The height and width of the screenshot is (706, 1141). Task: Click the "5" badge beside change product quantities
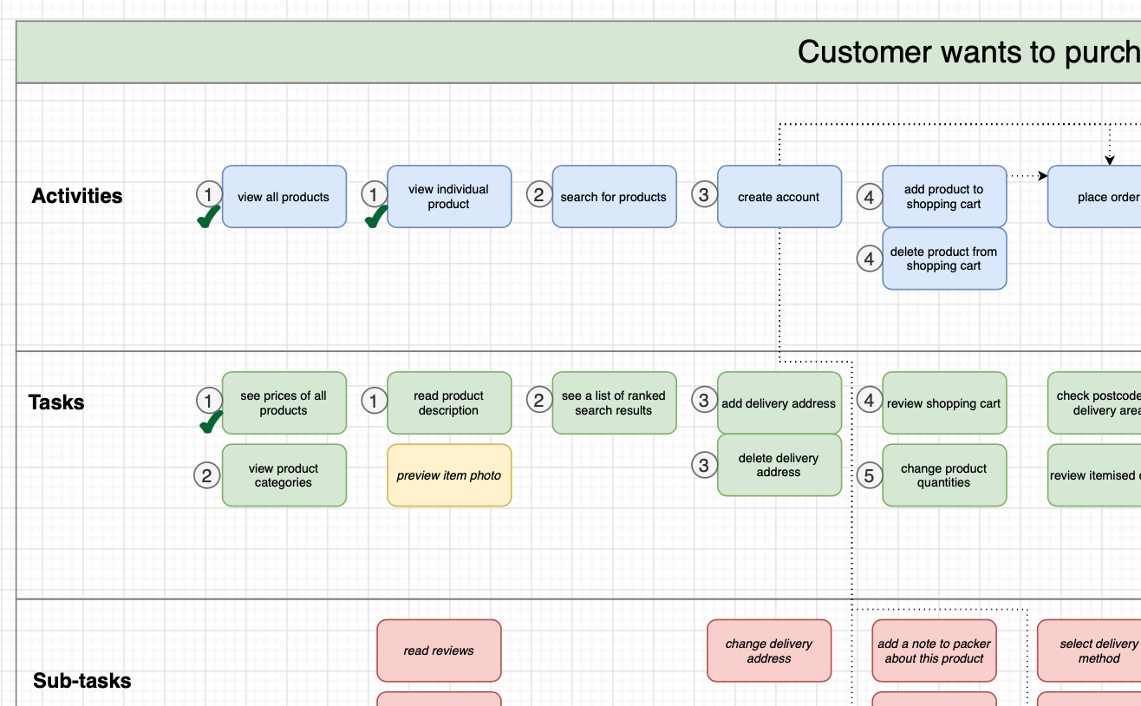point(869,475)
